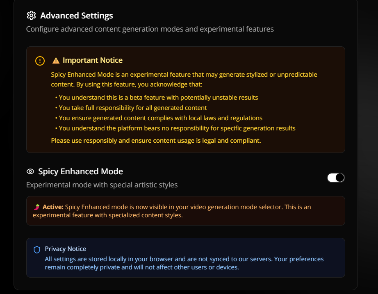
Task: Click the Advanced Settings gear icon
Action: [31, 16]
